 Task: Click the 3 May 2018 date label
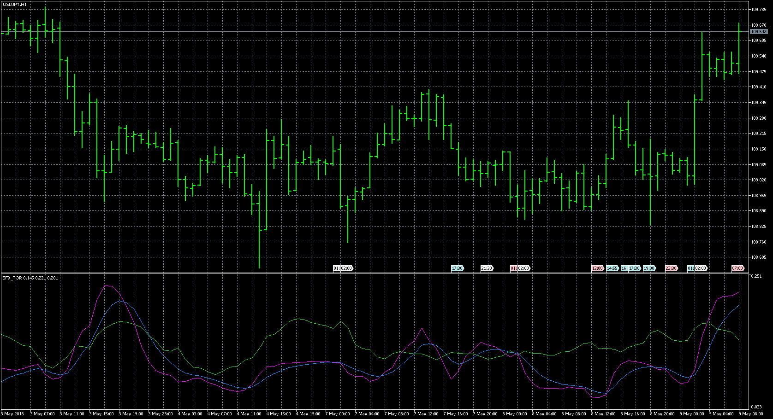point(14,414)
